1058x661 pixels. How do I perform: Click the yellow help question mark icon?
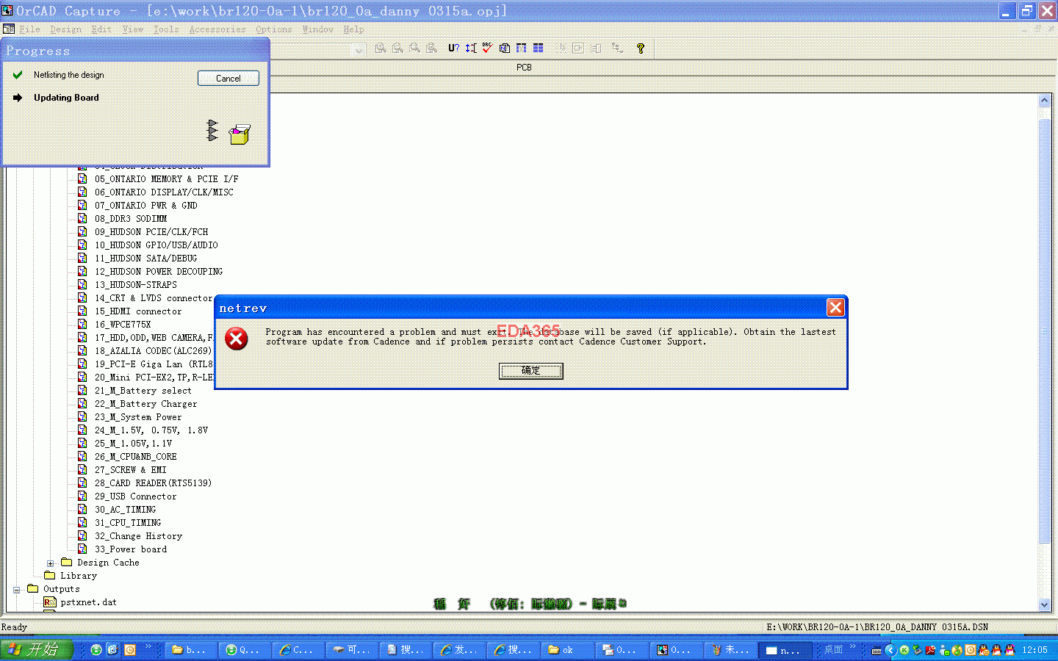point(641,48)
